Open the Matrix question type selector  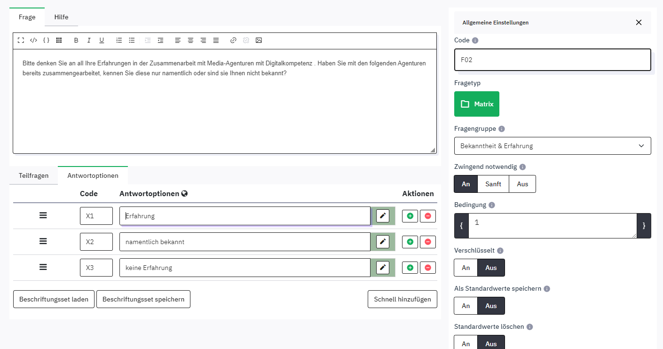[477, 104]
